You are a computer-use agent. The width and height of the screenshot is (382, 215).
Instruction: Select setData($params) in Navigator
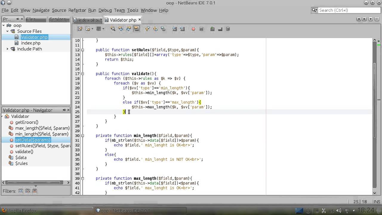[x=33, y=140]
